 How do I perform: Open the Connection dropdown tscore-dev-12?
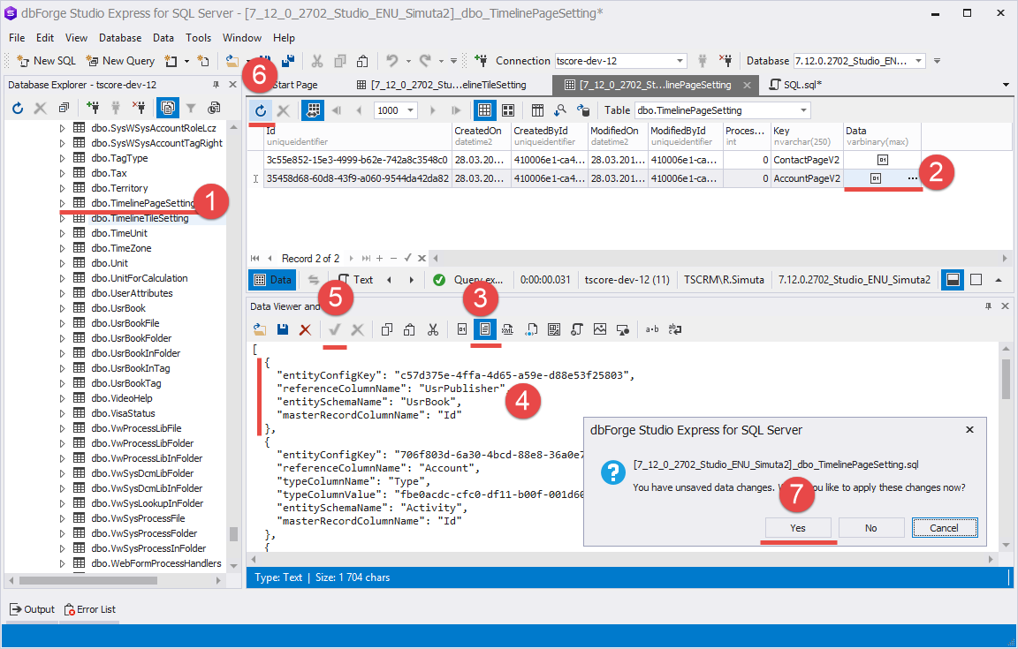680,61
